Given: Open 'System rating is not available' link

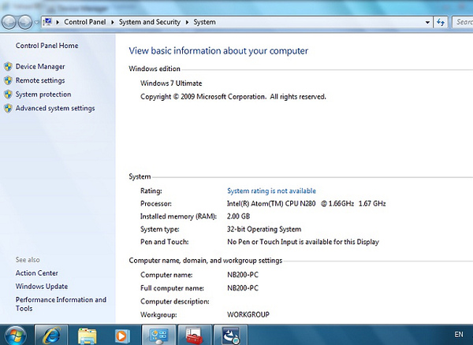Looking at the screenshot, I should pyautogui.click(x=271, y=191).
